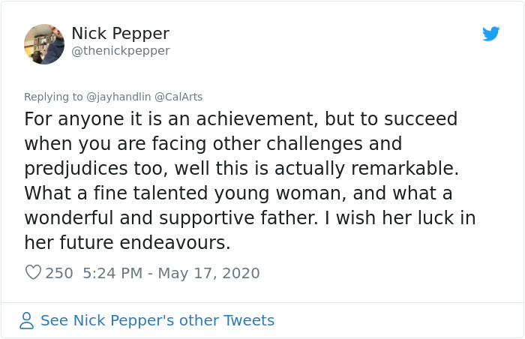Open the @CalArts mention link

click(178, 97)
